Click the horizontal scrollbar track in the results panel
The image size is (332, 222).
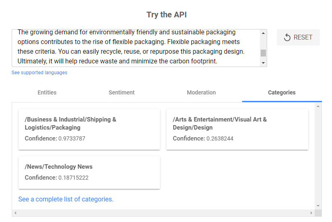(x=163, y=213)
